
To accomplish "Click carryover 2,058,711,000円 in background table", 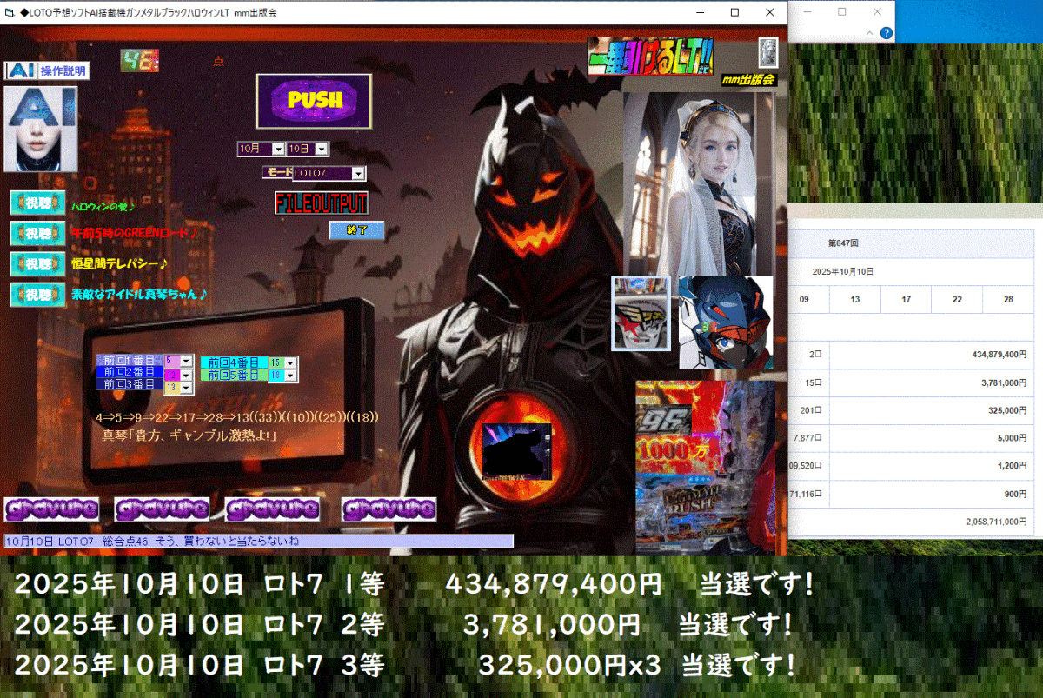I will click(x=997, y=522).
